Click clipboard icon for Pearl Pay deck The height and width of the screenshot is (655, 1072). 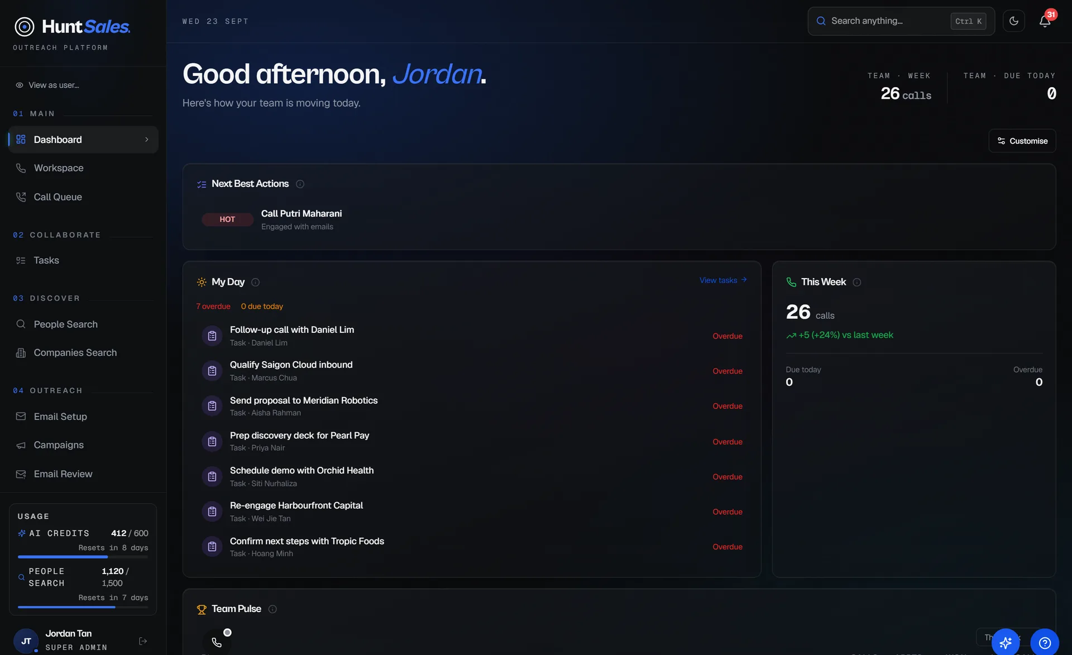pos(212,442)
